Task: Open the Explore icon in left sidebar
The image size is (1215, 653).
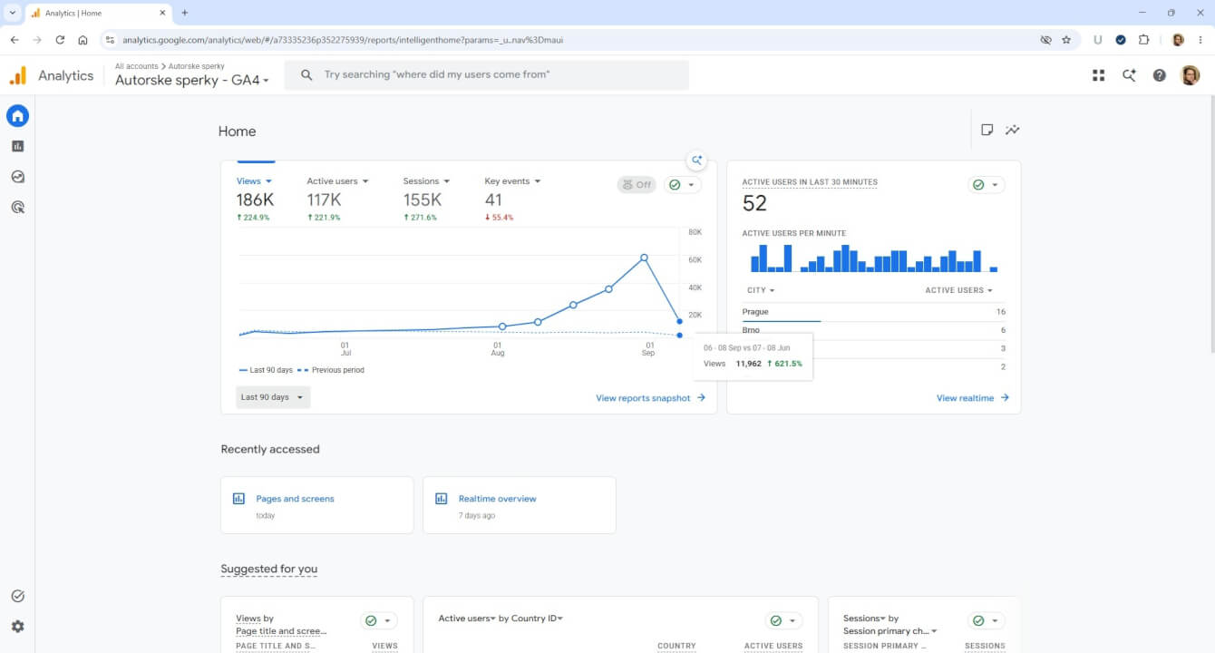Action: pyautogui.click(x=17, y=177)
